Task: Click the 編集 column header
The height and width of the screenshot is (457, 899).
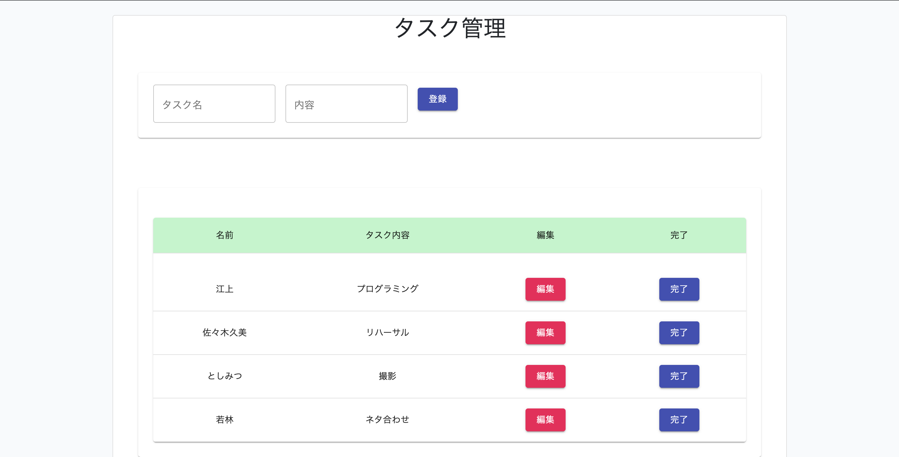Action: click(x=545, y=235)
